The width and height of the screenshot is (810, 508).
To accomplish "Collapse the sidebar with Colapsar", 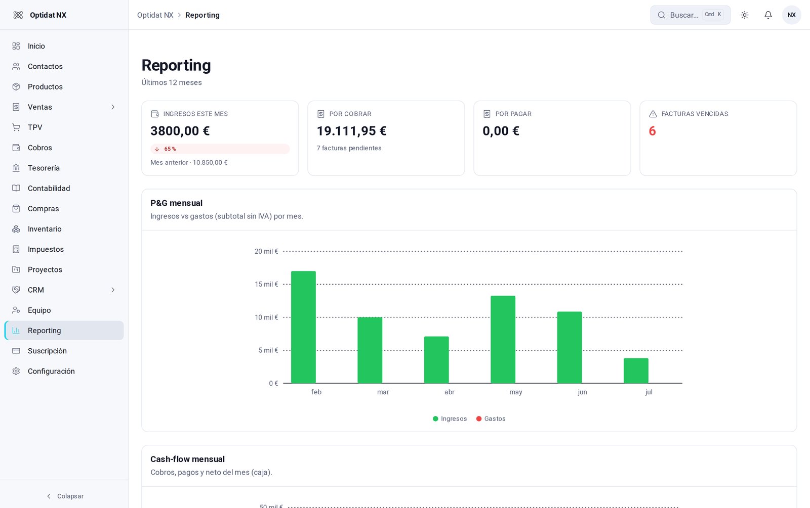I will pos(64,496).
